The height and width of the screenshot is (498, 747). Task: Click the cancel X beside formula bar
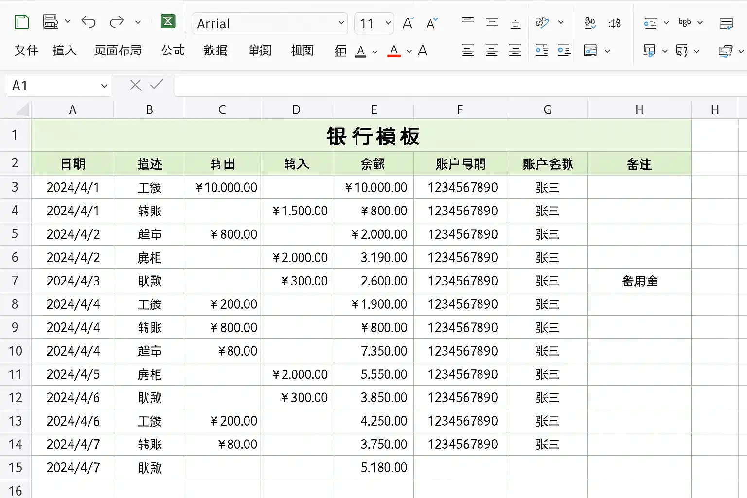(x=135, y=86)
